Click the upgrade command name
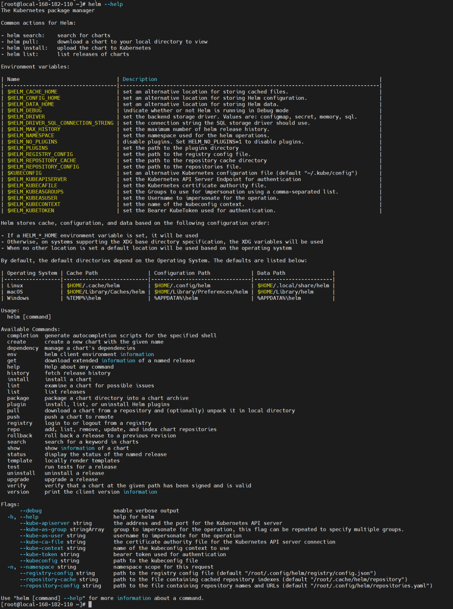 (18, 479)
